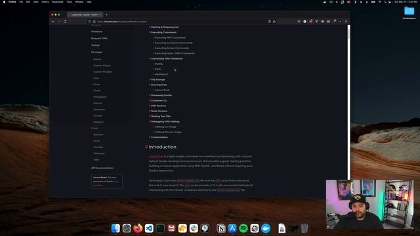420x236 pixels.
Task: Open the History menu
Action: tap(45, 2)
